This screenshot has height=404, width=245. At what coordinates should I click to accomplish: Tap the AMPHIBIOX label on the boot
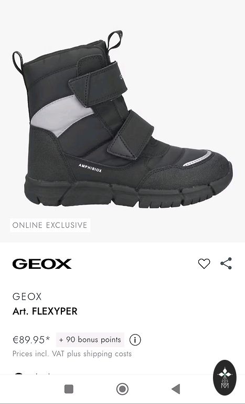pyautogui.click(x=90, y=168)
